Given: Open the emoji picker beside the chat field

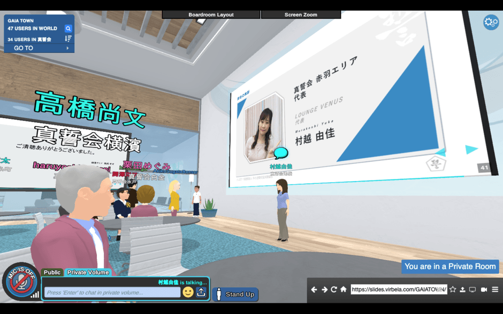Looking at the screenshot, I should 187,293.
